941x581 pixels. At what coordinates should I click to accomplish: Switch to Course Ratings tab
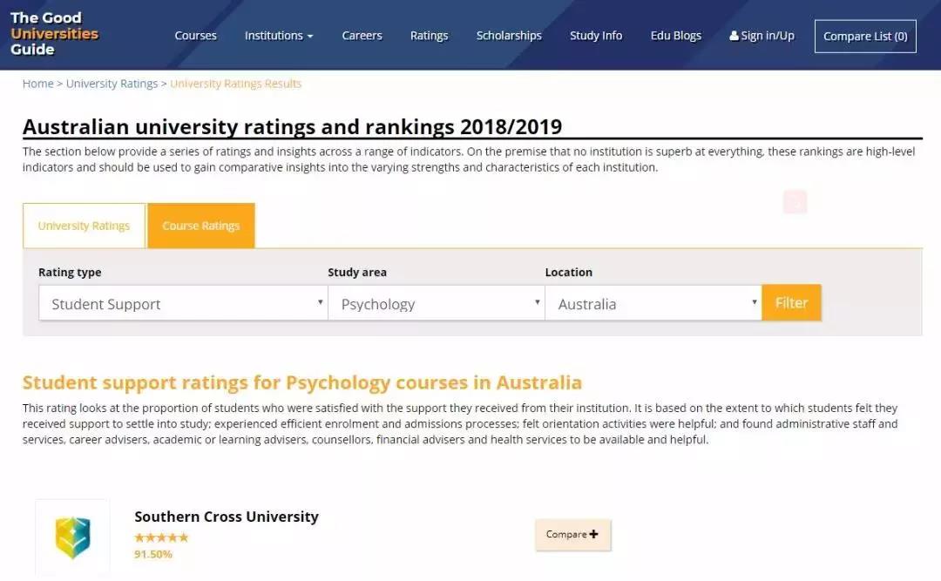pos(201,226)
